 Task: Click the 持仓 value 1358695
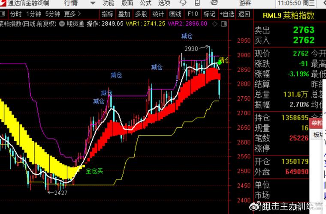point(295,118)
